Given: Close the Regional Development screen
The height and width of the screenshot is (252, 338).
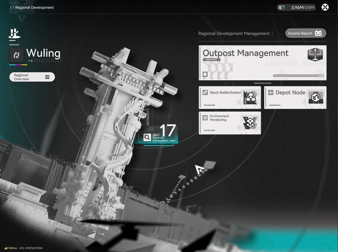Looking at the screenshot, I should coord(325,7).
